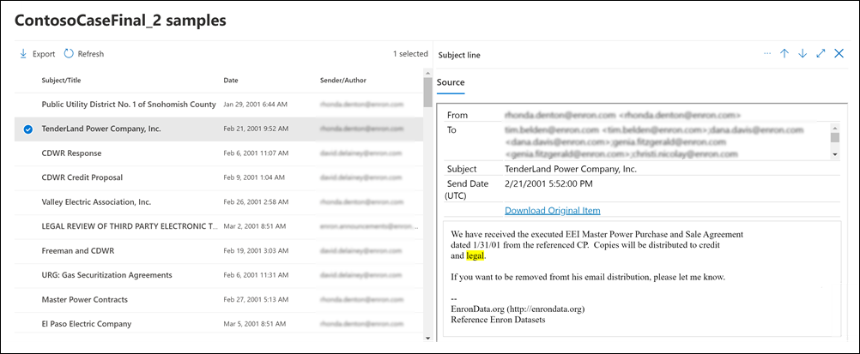Click the Download Original Item link

[553, 210]
